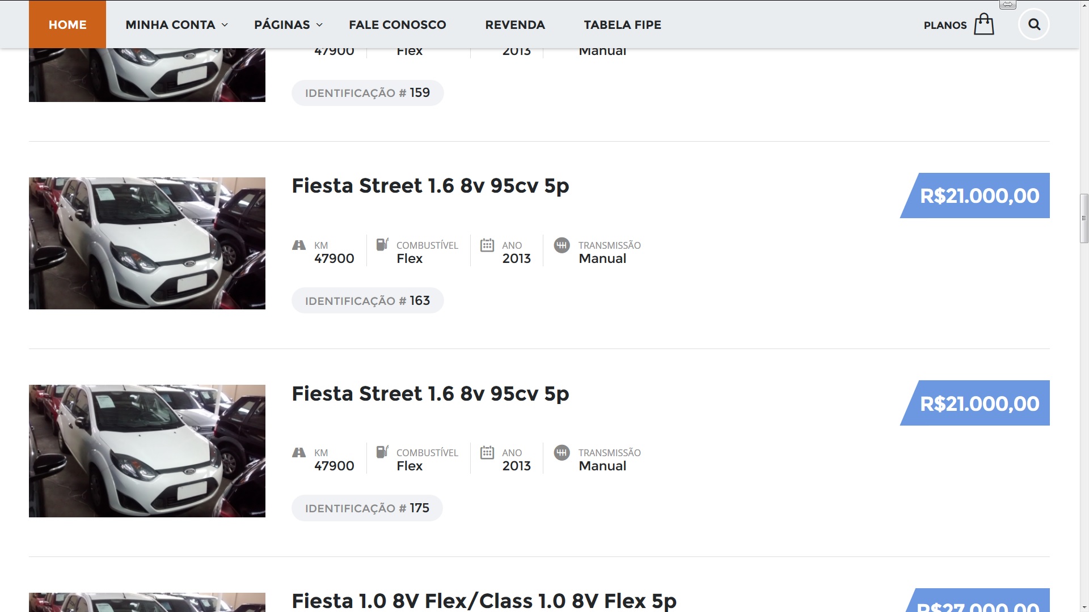Screen dimensions: 1089x612
Task: Open the Revenda menu item
Action: (515, 24)
